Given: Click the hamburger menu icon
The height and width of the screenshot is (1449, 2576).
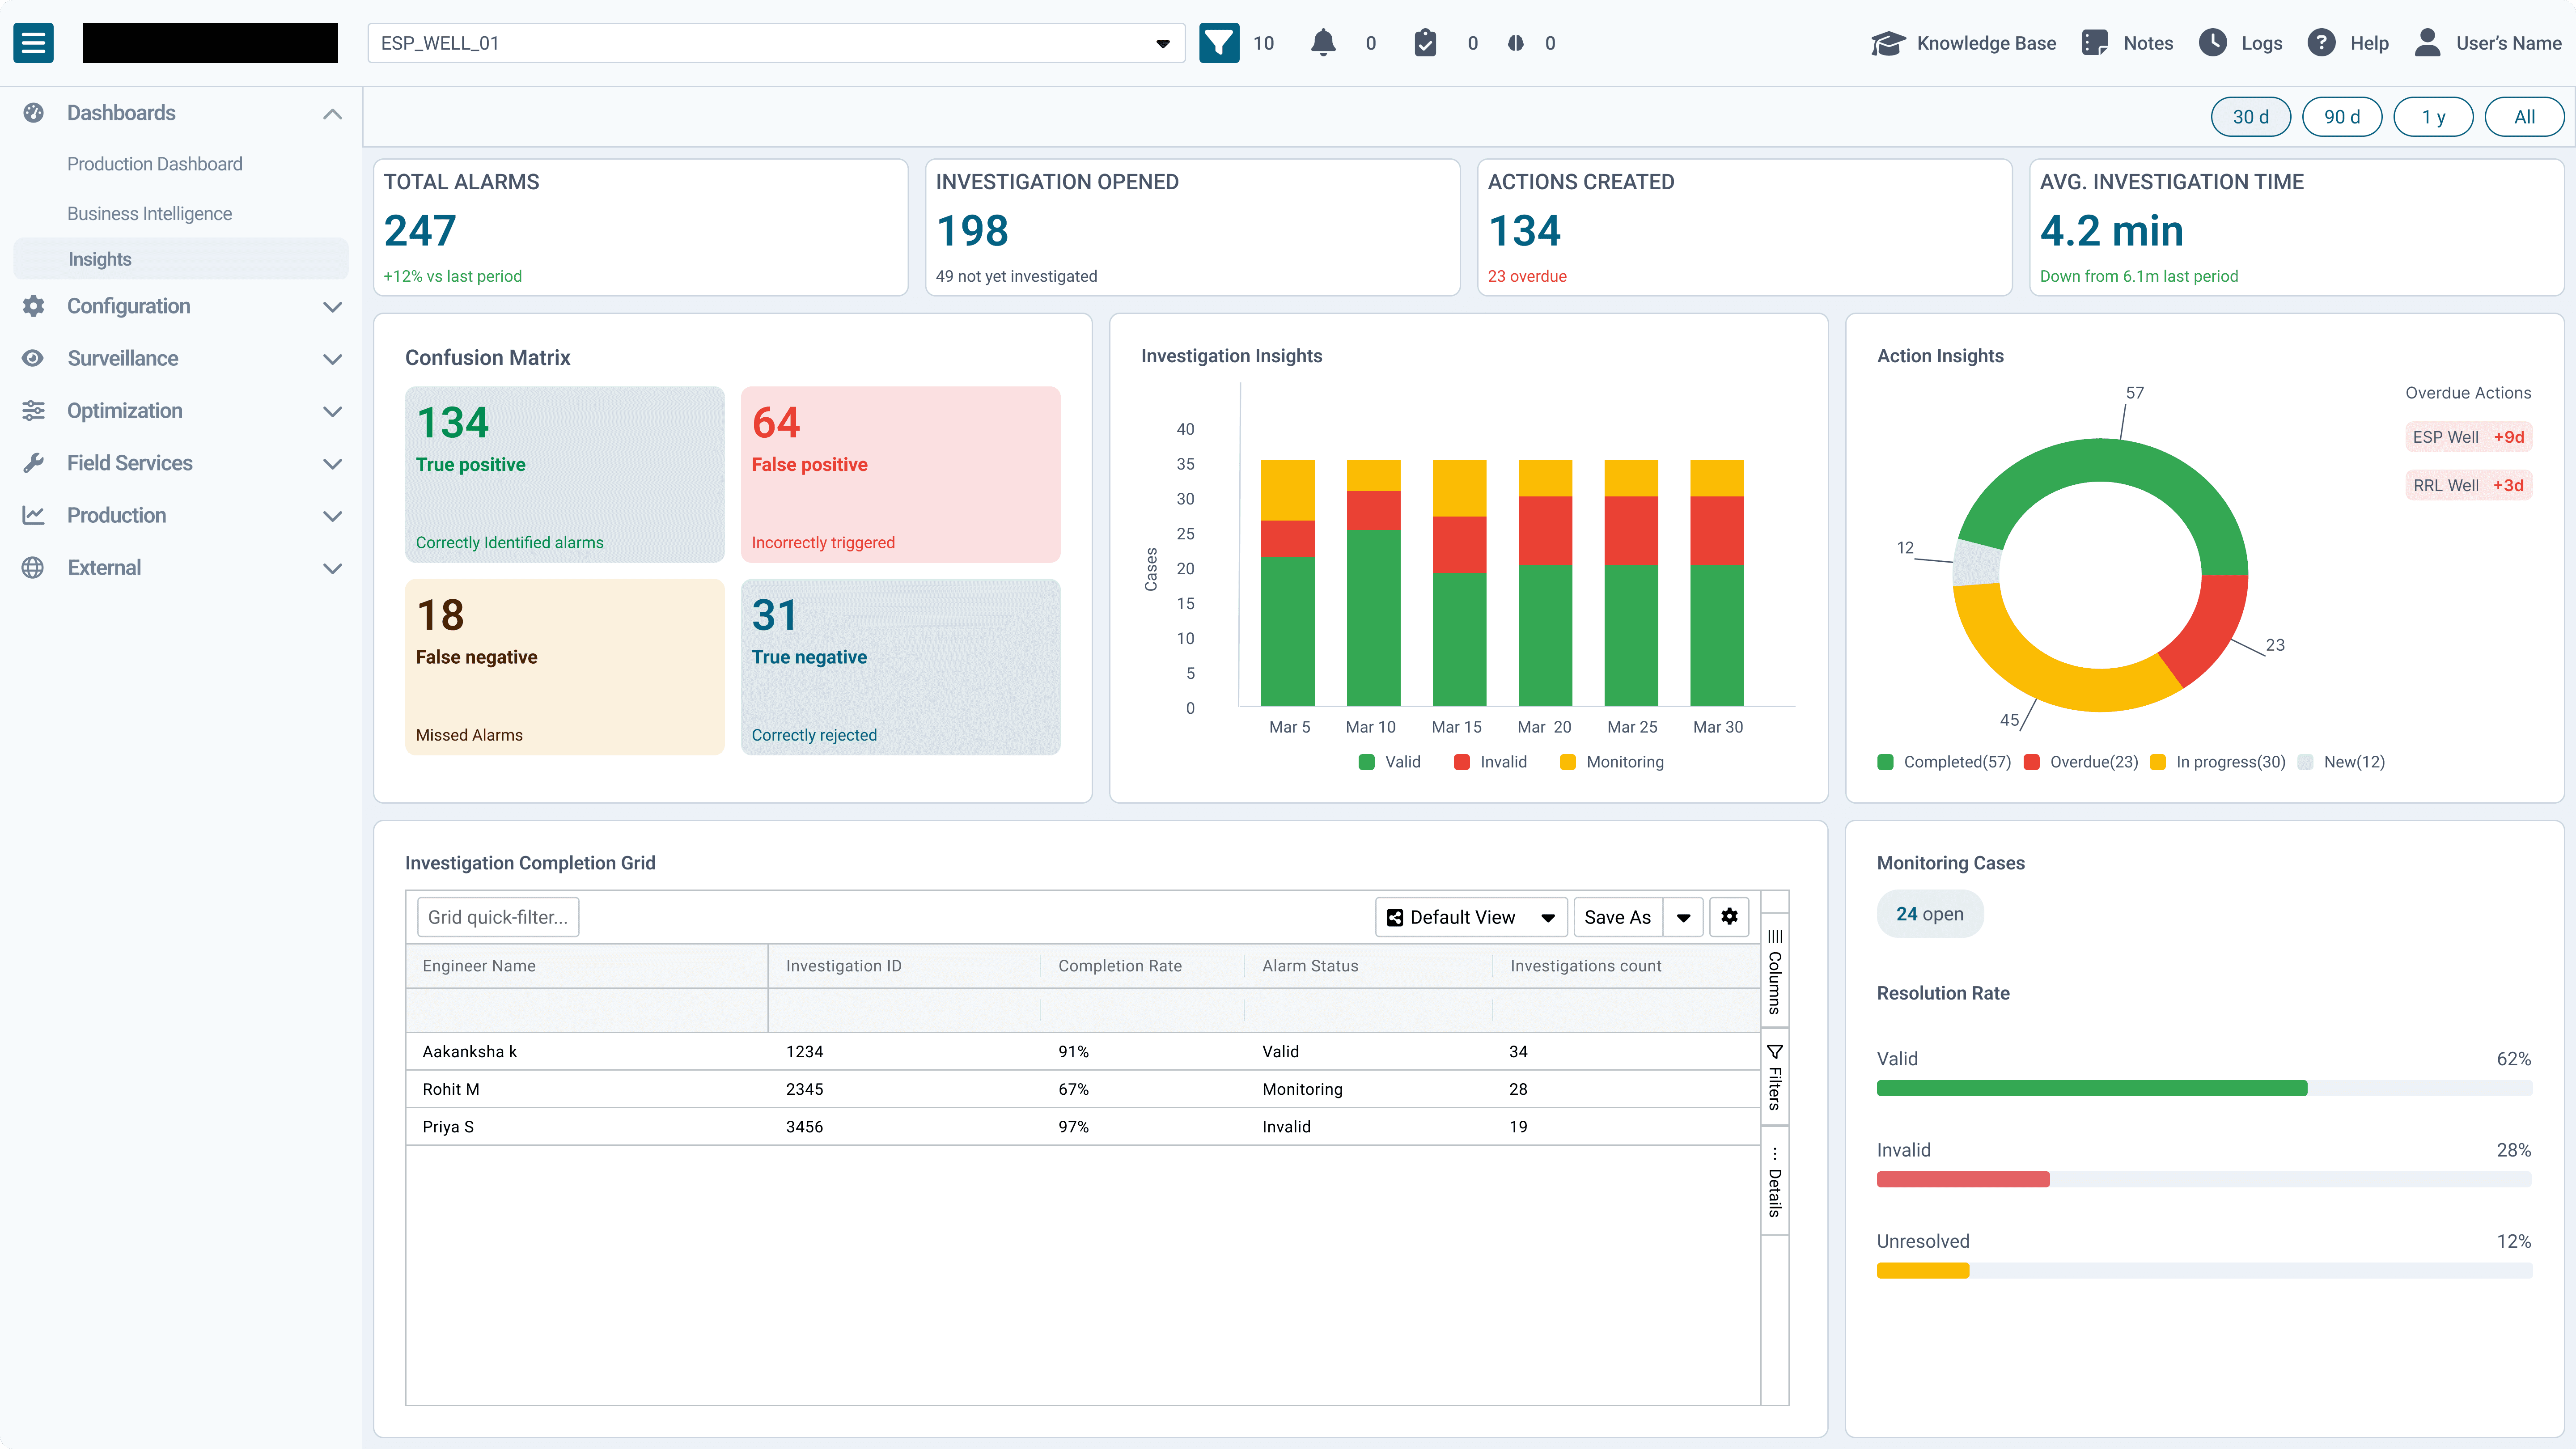Looking at the screenshot, I should pyautogui.click(x=33, y=43).
